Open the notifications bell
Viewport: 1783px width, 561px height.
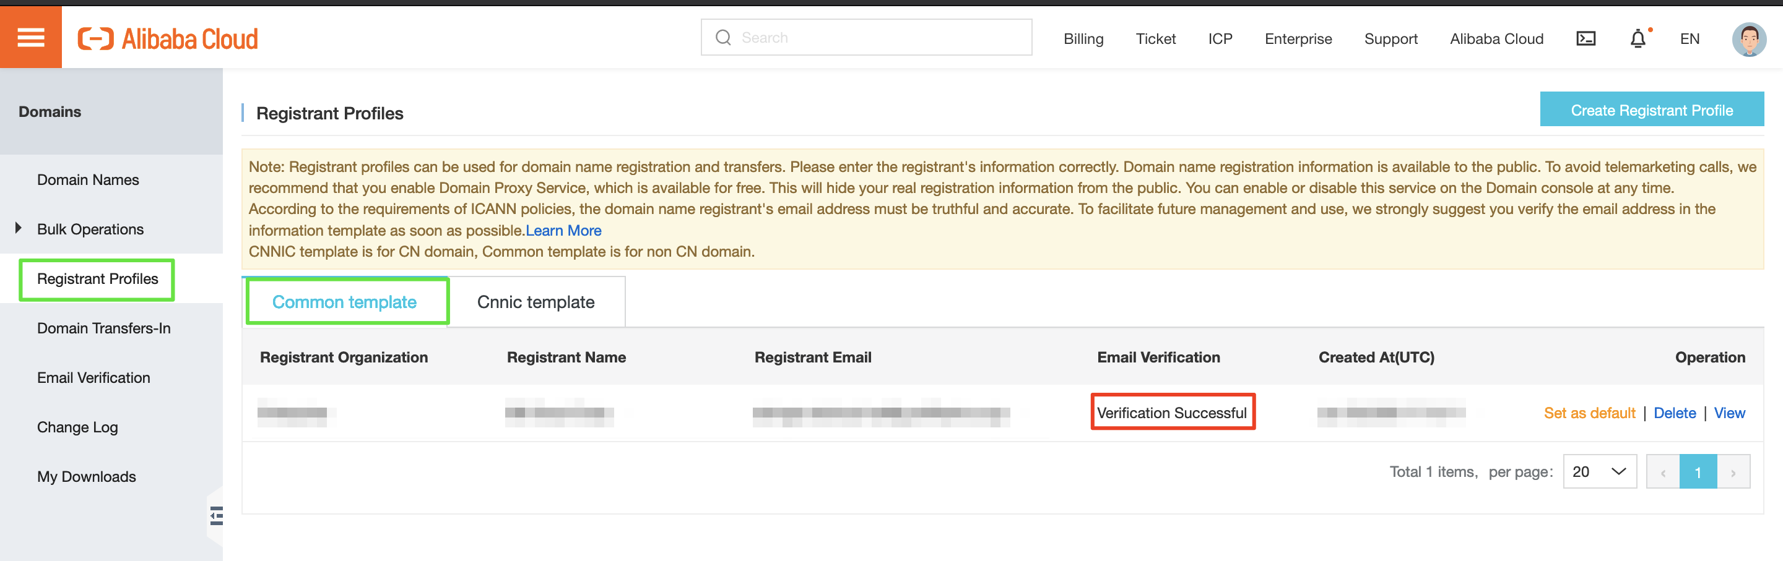1638,39
